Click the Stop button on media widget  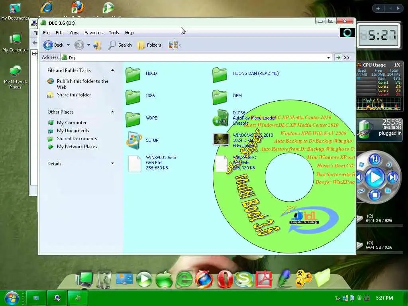pyautogui.click(x=375, y=194)
